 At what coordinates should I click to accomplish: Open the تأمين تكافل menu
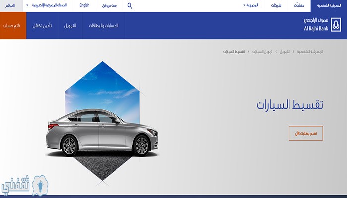(42, 26)
